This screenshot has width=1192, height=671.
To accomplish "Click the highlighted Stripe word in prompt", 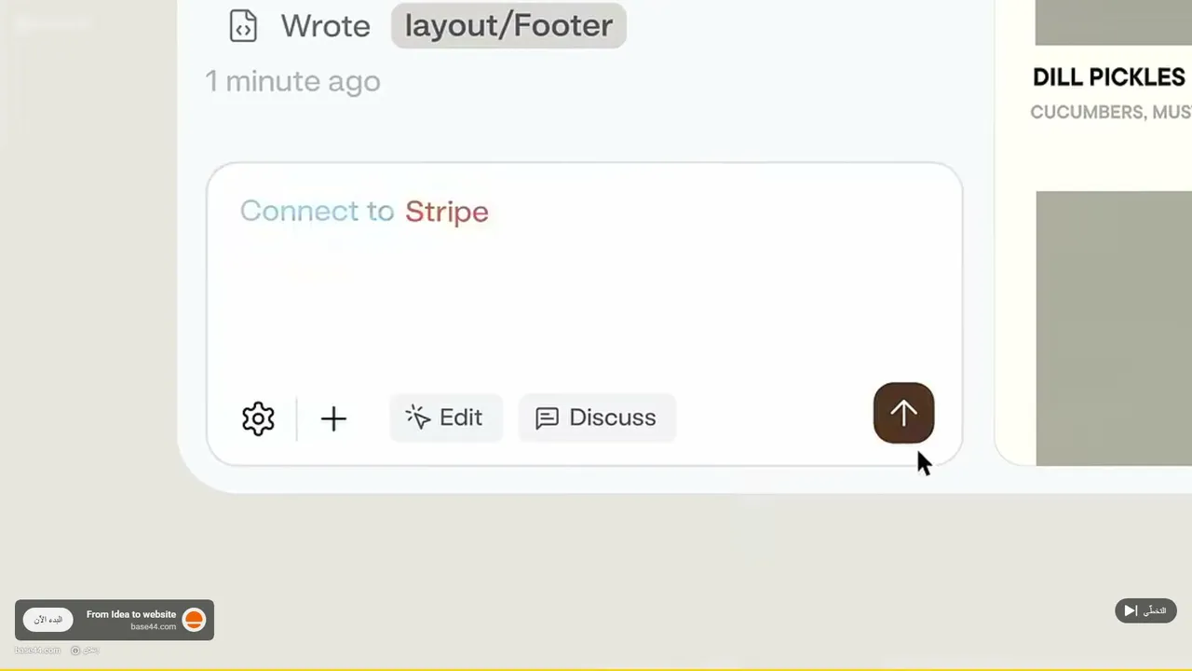I will click(x=447, y=212).
